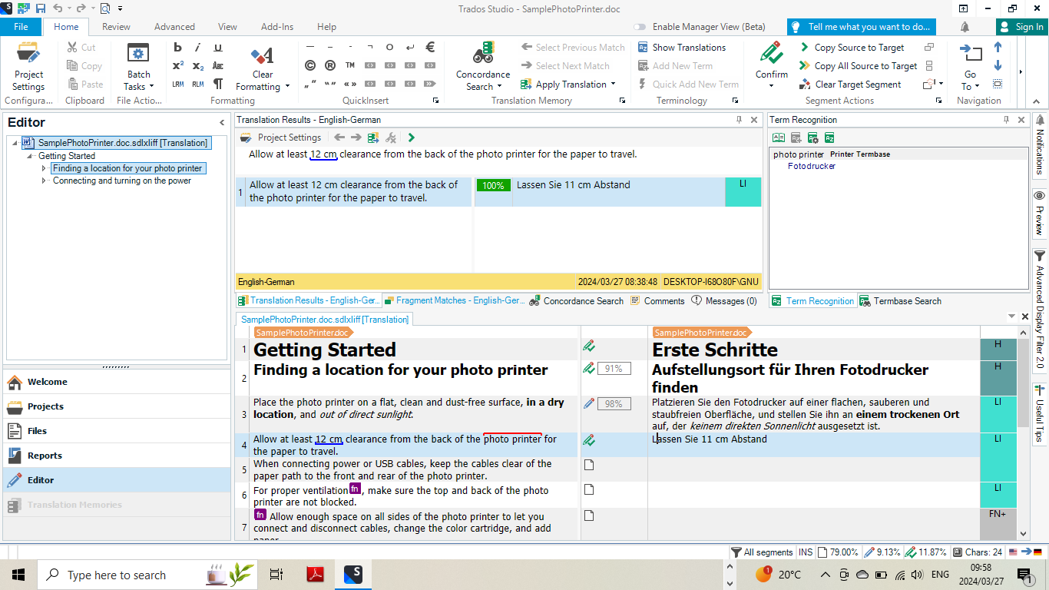Insert the registered trademark symbol

(x=330, y=65)
